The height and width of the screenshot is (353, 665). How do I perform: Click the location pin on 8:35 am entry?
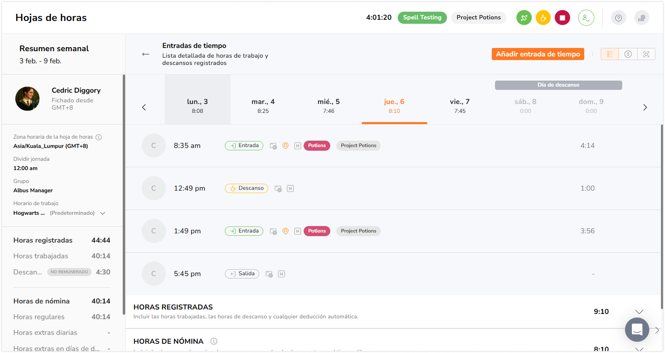coord(285,146)
